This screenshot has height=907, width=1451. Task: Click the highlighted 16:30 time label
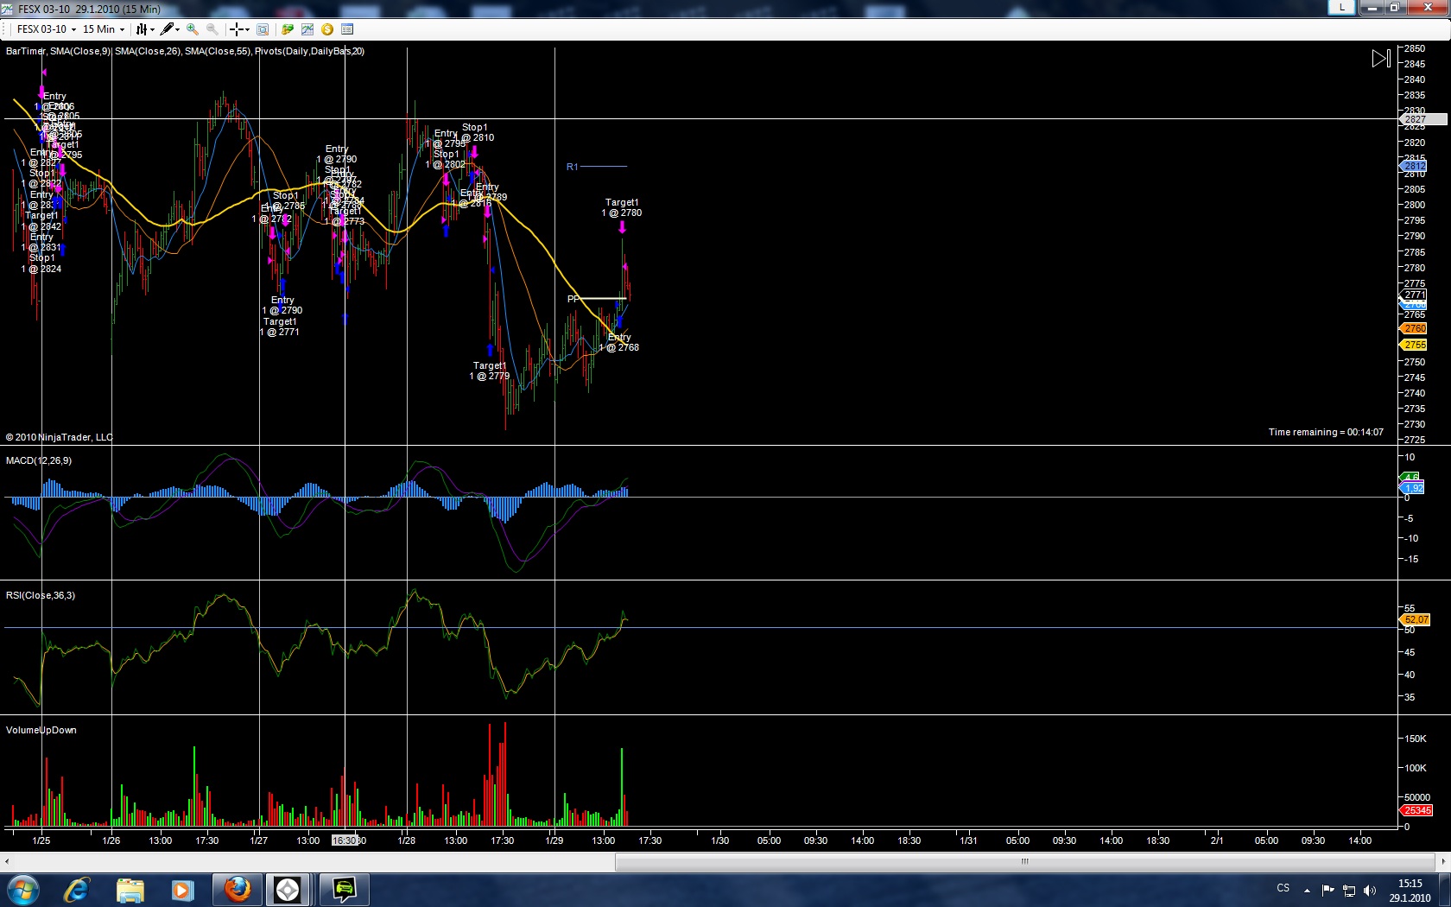point(345,840)
